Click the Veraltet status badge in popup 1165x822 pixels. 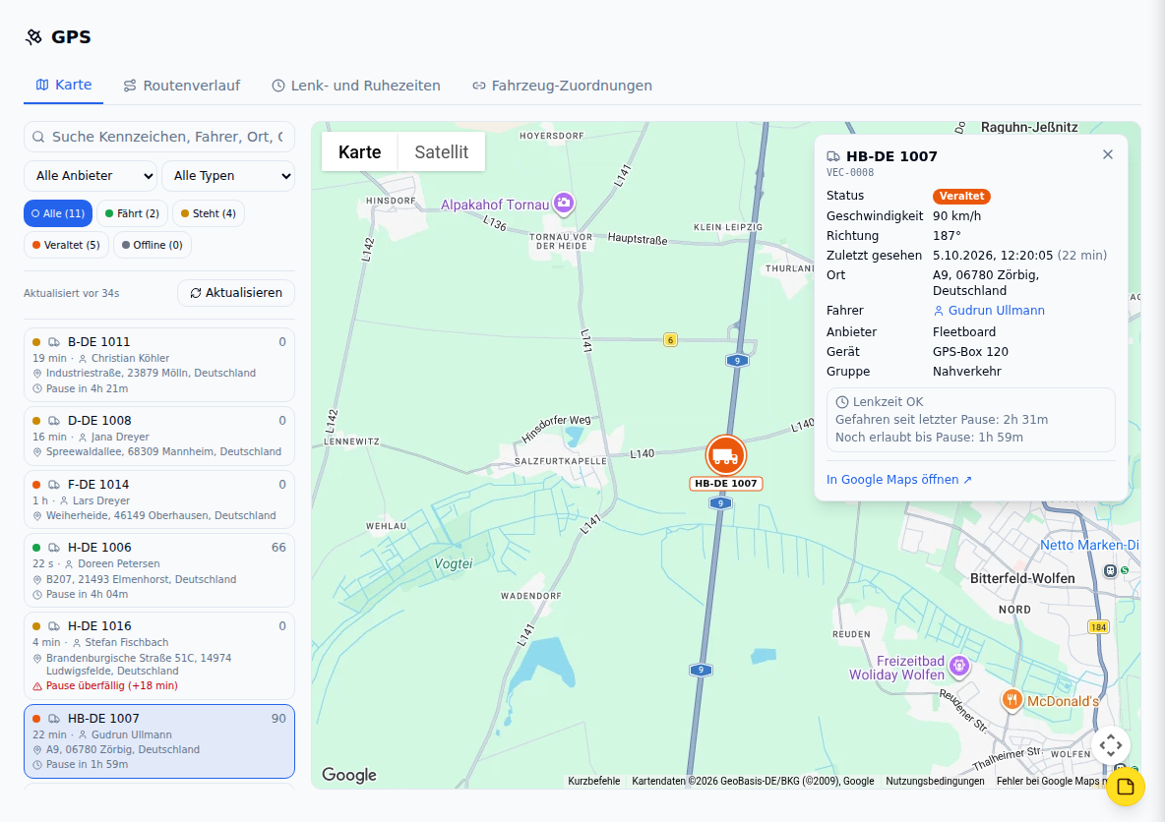pos(961,196)
